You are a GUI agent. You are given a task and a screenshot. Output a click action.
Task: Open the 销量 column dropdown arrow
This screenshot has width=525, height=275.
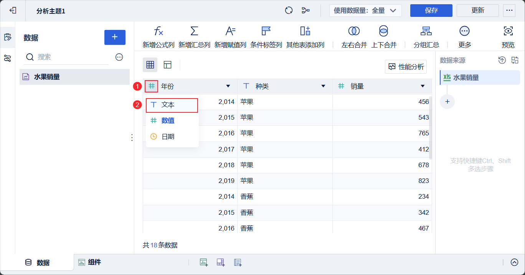coord(423,86)
